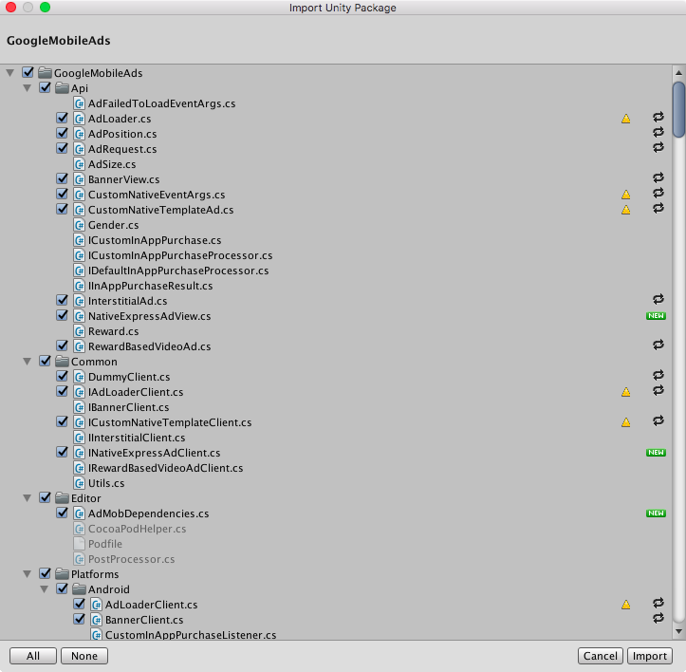Screen dimensions: 686x672
Task: Select the greyed-out CocoaPodHelper.cs entry
Action: [x=336, y=529]
